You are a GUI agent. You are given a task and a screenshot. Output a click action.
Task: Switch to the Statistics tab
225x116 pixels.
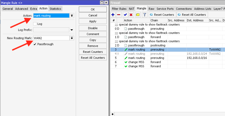click(55, 9)
